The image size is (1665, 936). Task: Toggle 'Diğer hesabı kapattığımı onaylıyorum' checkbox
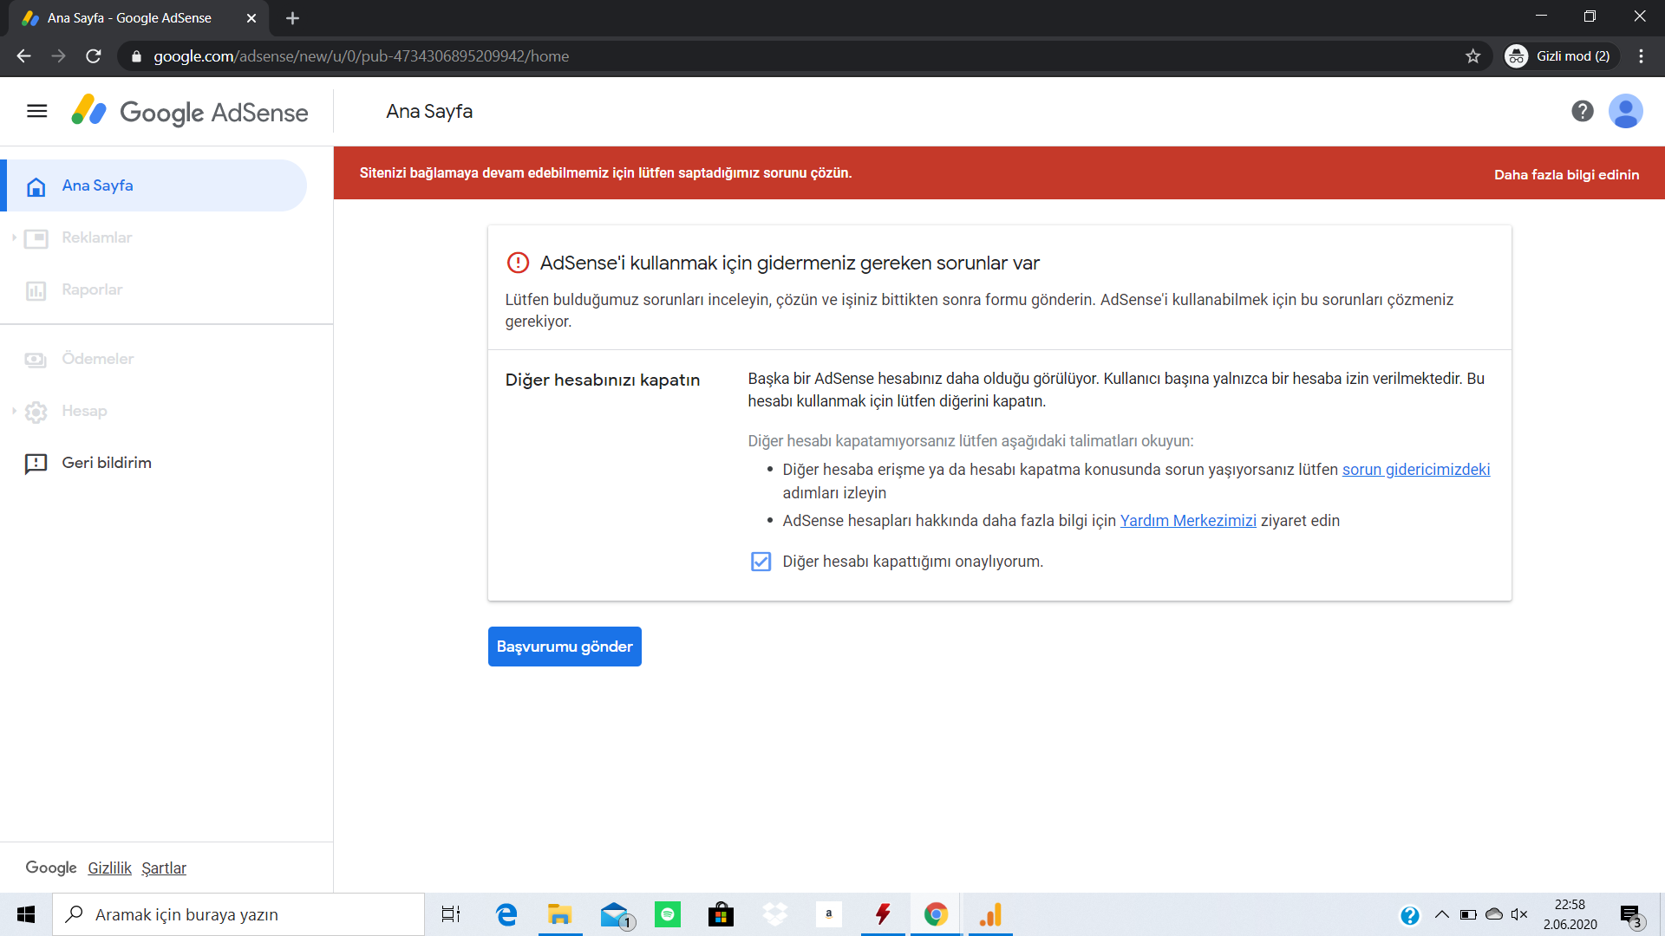point(761,562)
